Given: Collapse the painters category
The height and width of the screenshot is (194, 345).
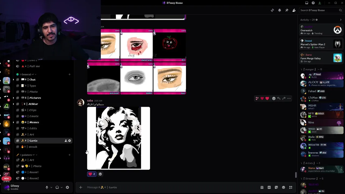Looking at the screenshot, I should tap(27, 155).
